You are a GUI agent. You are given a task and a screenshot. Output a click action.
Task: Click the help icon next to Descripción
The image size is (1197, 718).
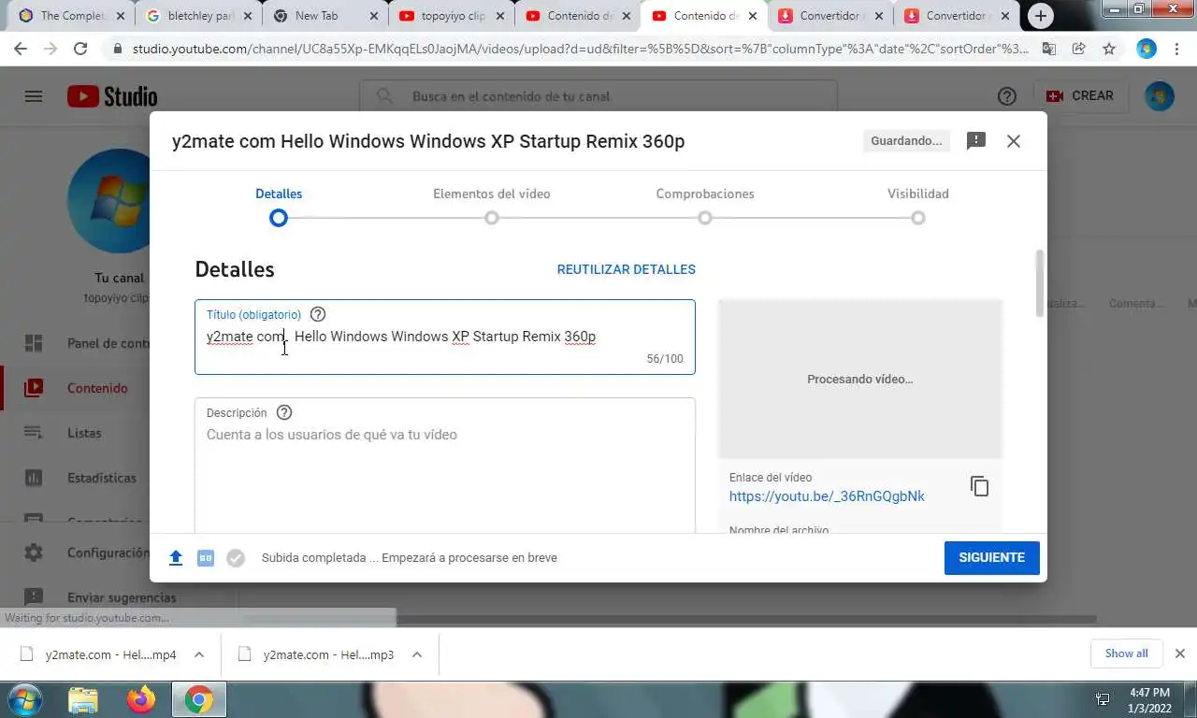pyautogui.click(x=284, y=412)
